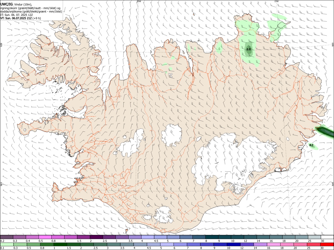The height and width of the screenshot is (250, 334).
Task: Pick the dark purple 2 swatch in the top legend row
Action: point(96,237)
